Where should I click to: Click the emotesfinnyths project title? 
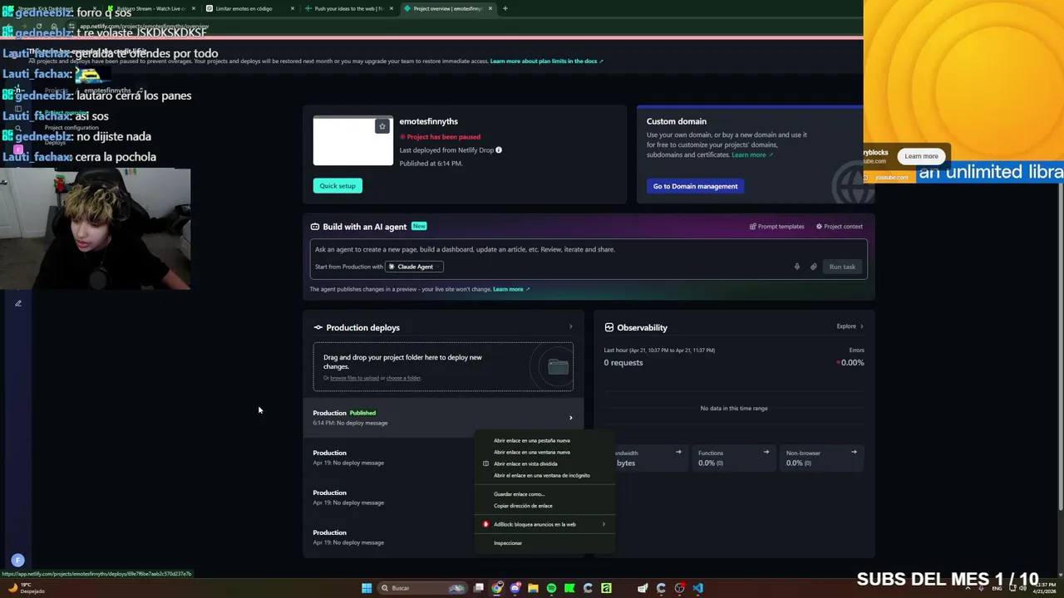click(428, 121)
